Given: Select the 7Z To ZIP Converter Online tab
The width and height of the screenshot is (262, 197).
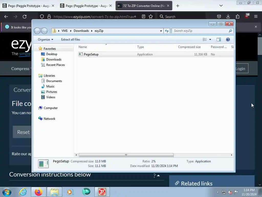Looking at the screenshot, I should (144, 6).
